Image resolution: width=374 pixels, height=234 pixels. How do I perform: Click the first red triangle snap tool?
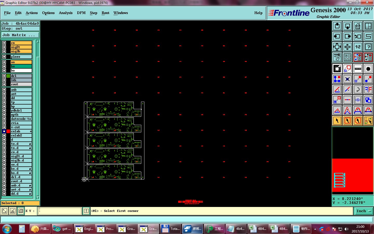coord(337,110)
